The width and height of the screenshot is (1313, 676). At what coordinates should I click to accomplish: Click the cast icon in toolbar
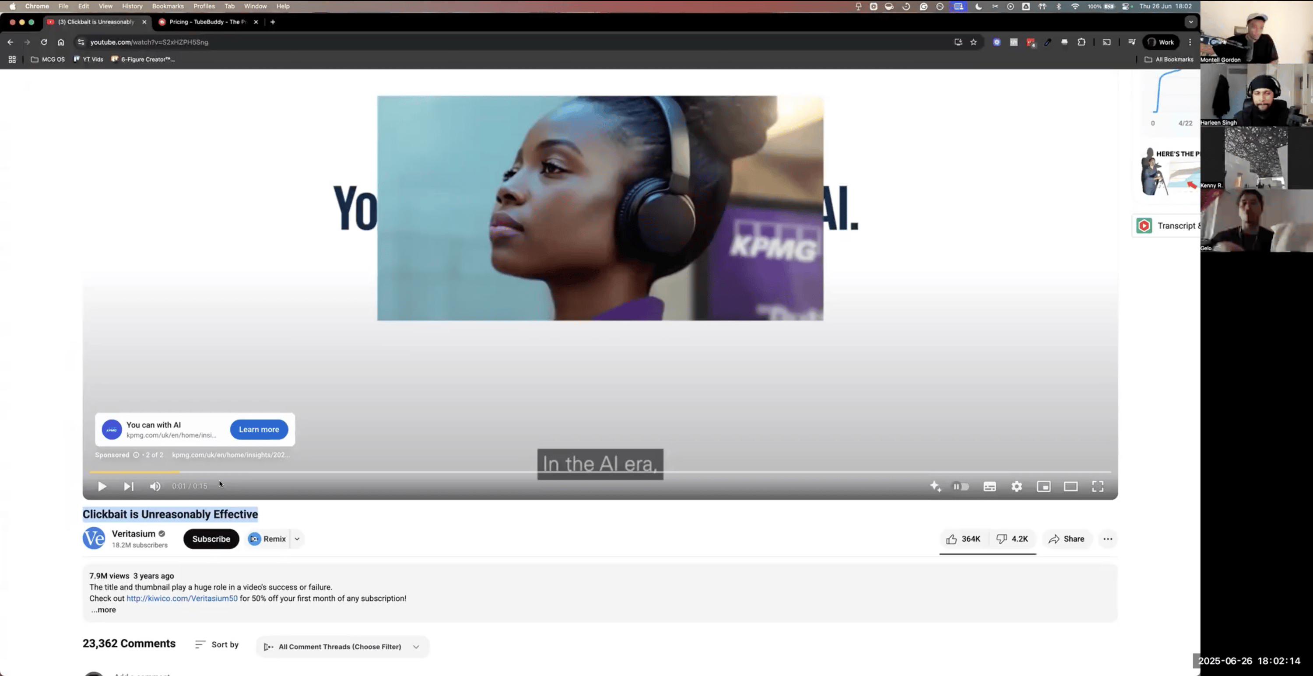(1106, 42)
